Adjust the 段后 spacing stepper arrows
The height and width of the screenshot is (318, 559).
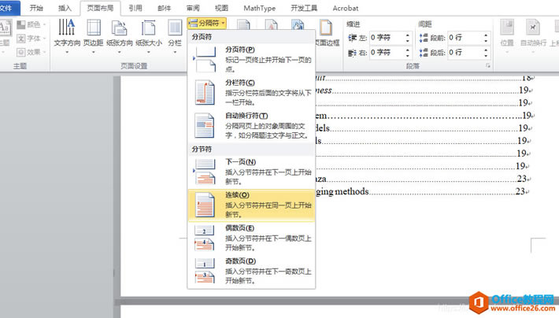(486, 53)
